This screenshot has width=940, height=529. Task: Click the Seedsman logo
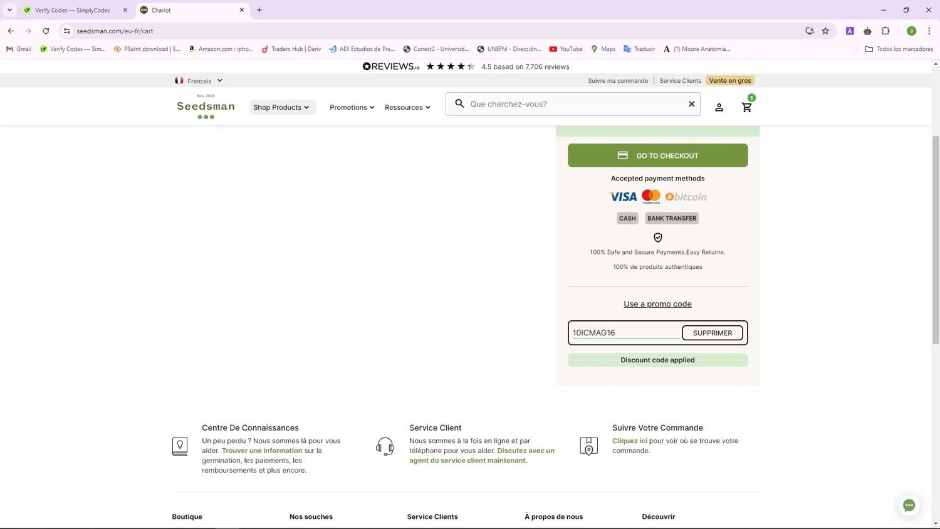206,107
